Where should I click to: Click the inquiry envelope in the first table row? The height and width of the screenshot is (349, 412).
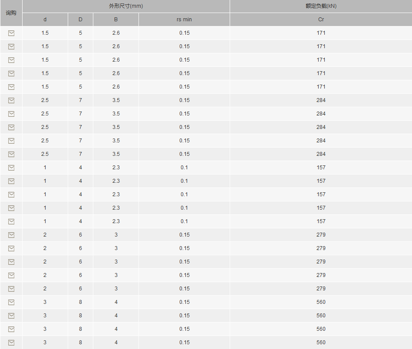11,33
